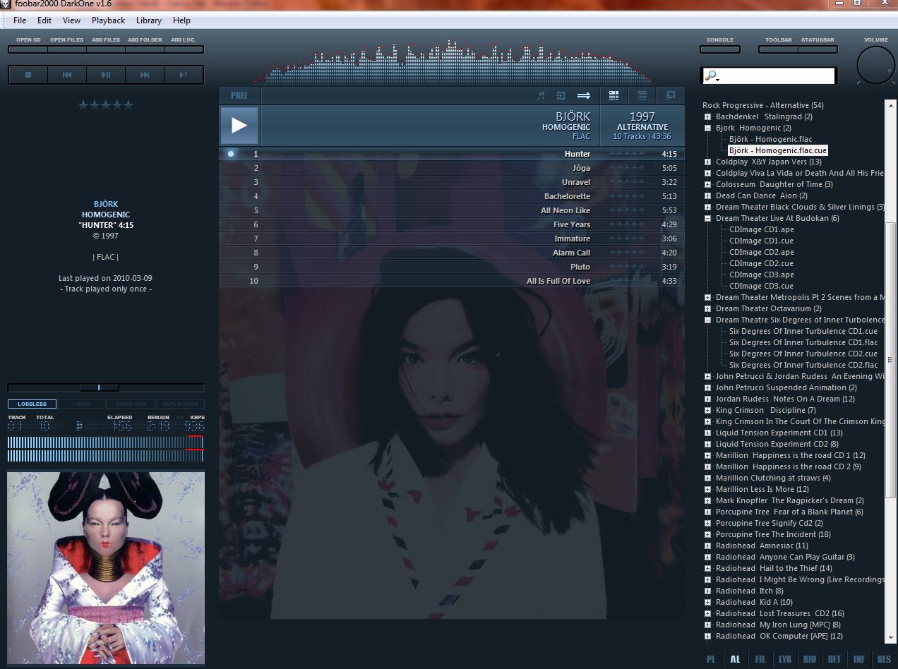Stop playback with the Stop button
Screen dimensions: 898x669
point(28,75)
